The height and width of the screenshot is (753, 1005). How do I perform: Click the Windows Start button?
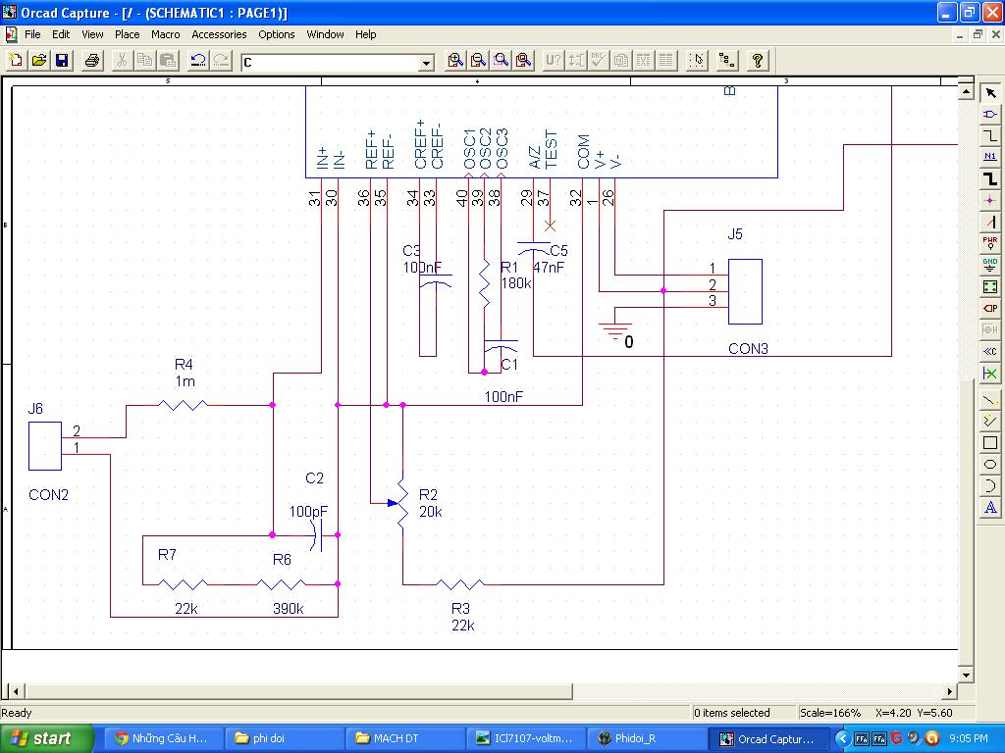coord(47,738)
